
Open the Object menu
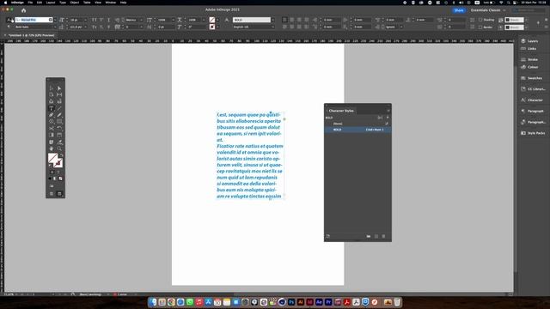point(75,3)
